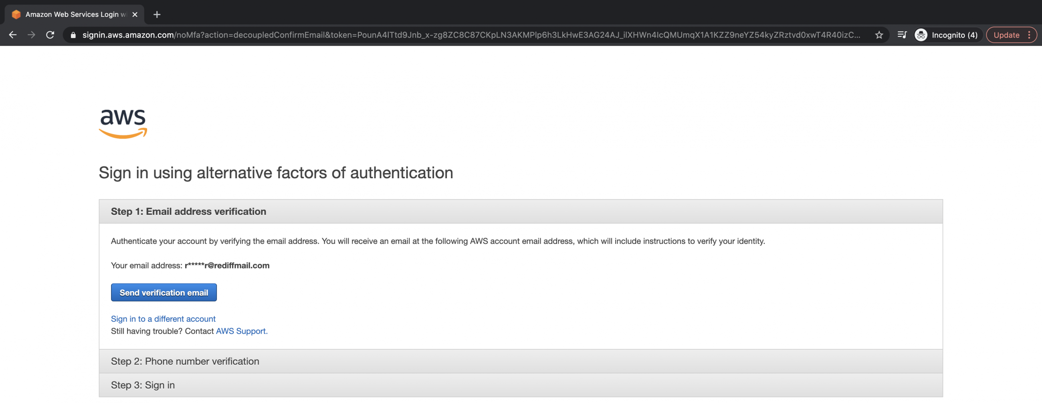Expand the Step 3 Sign in section
The image size is (1042, 403).
pyautogui.click(x=142, y=385)
